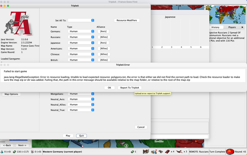This screenshot has height=155, width=247.
Task: Click the Japanese heading in the background panel
Action: tap(170, 17)
